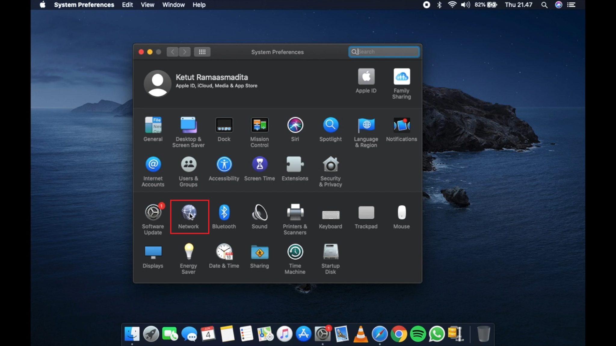Launch VLC from the Dock

(361, 334)
